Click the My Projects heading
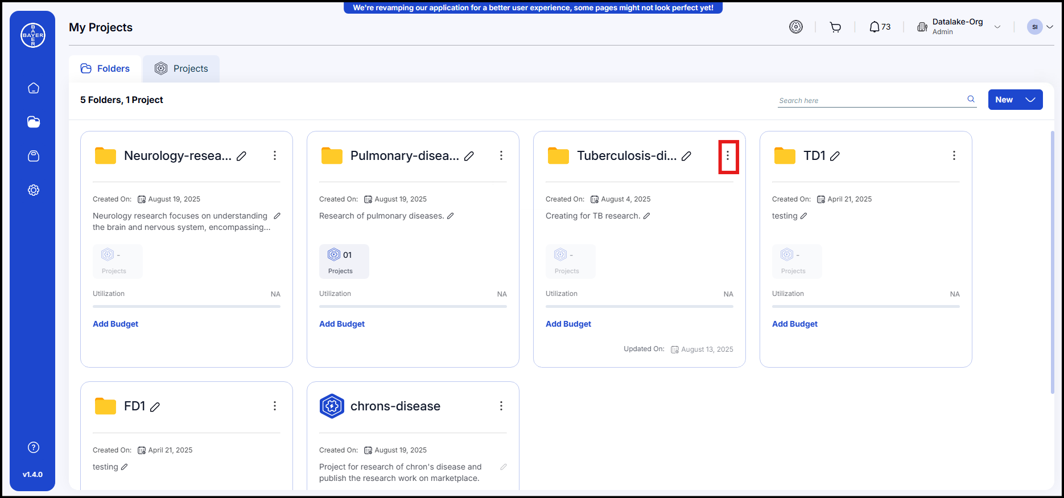The image size is (1064, 498). [x=101, y=27]
